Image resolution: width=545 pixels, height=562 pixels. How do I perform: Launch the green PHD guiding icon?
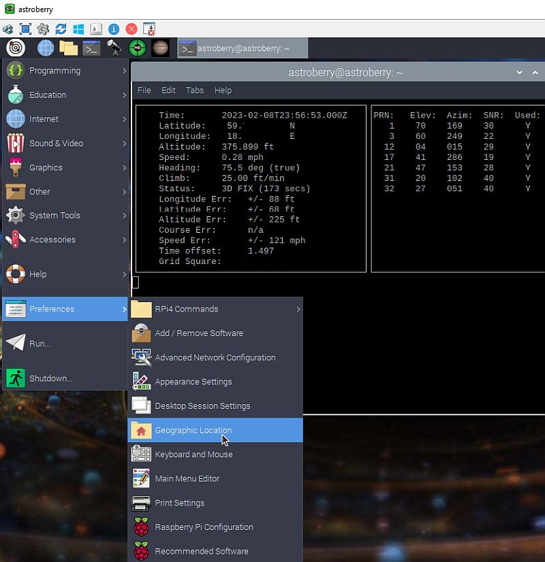click(137, 48)
